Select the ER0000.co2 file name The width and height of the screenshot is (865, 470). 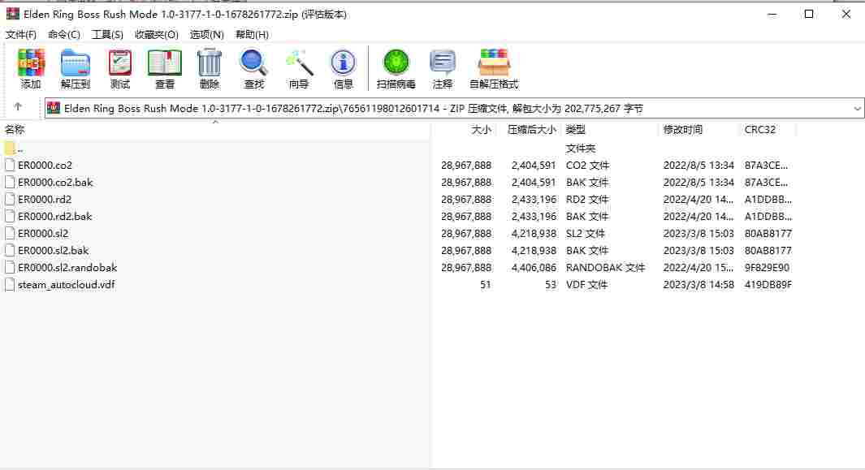[45, 165]
